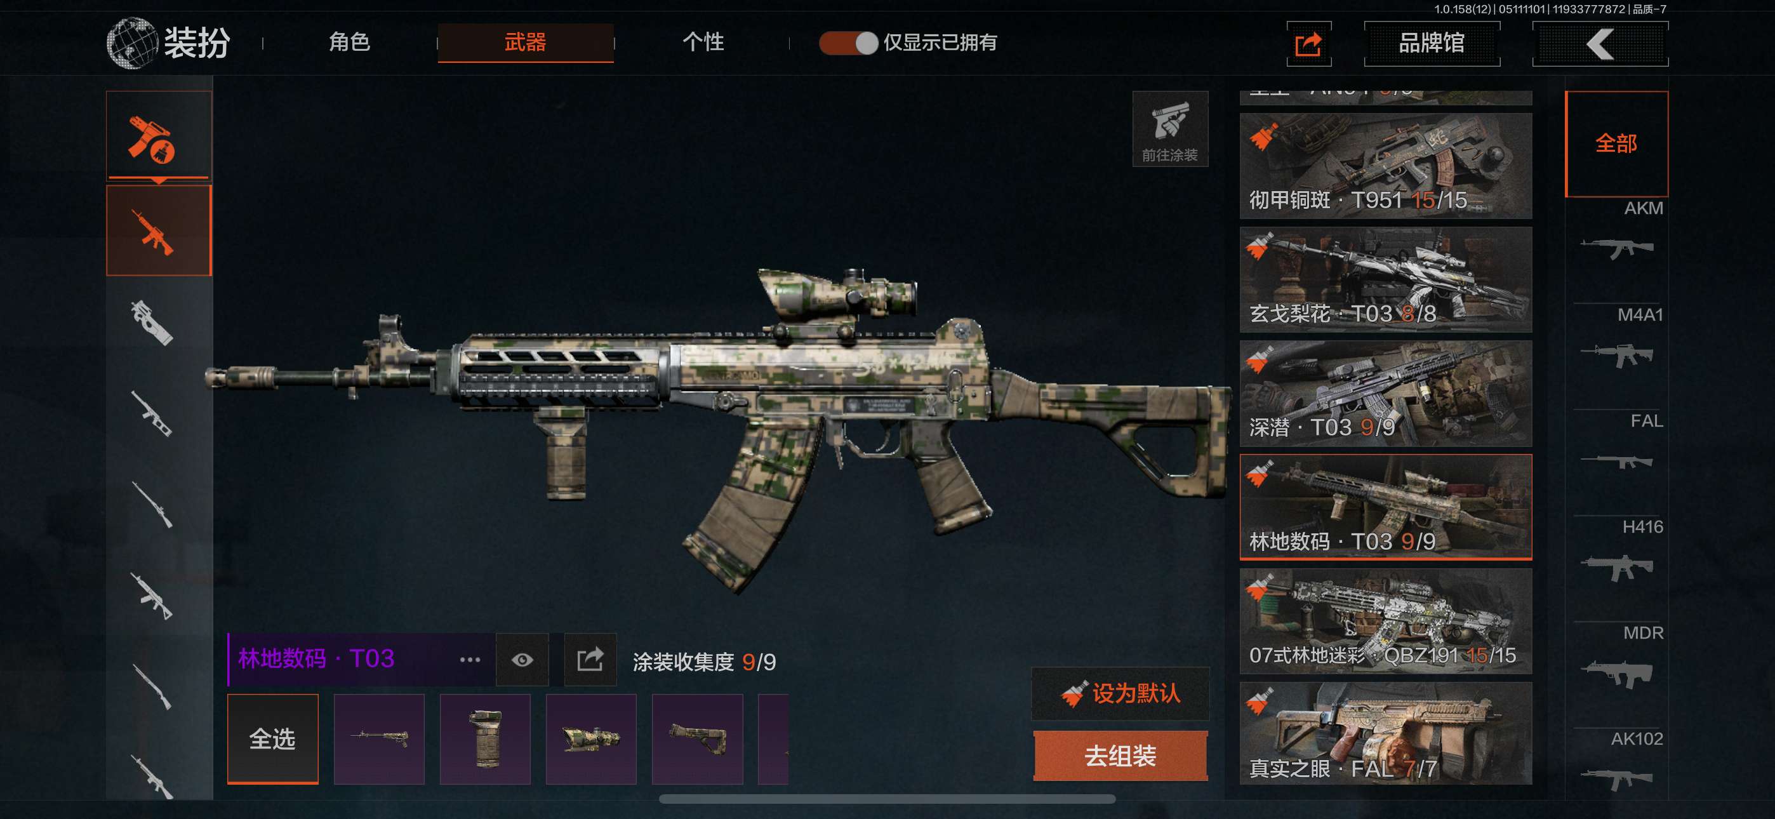This screenshot has width=1775, height=819.
Task: Select the 玄戈梨花 T03 skin thumbnail
Action: click(1386, 279)
